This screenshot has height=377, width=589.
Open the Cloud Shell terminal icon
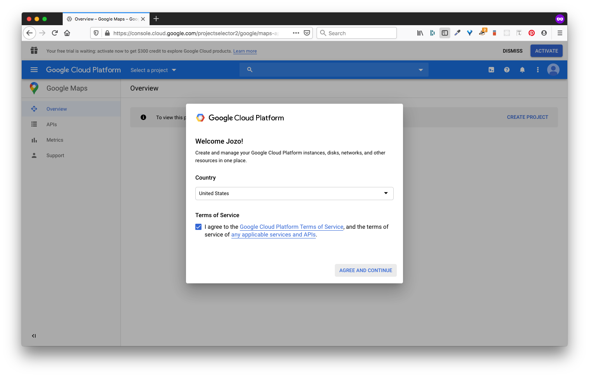491,70
